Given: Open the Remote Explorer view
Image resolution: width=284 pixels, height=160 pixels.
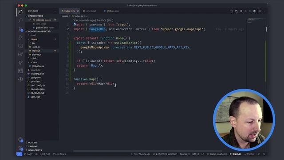Looking at the screenshot, I should tap(20, 46).
